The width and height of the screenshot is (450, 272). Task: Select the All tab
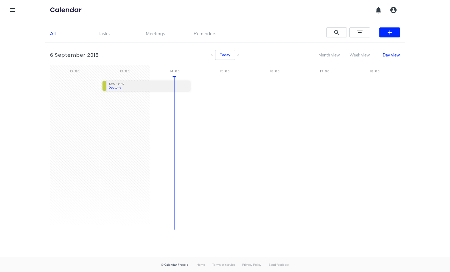pos(52,34)
